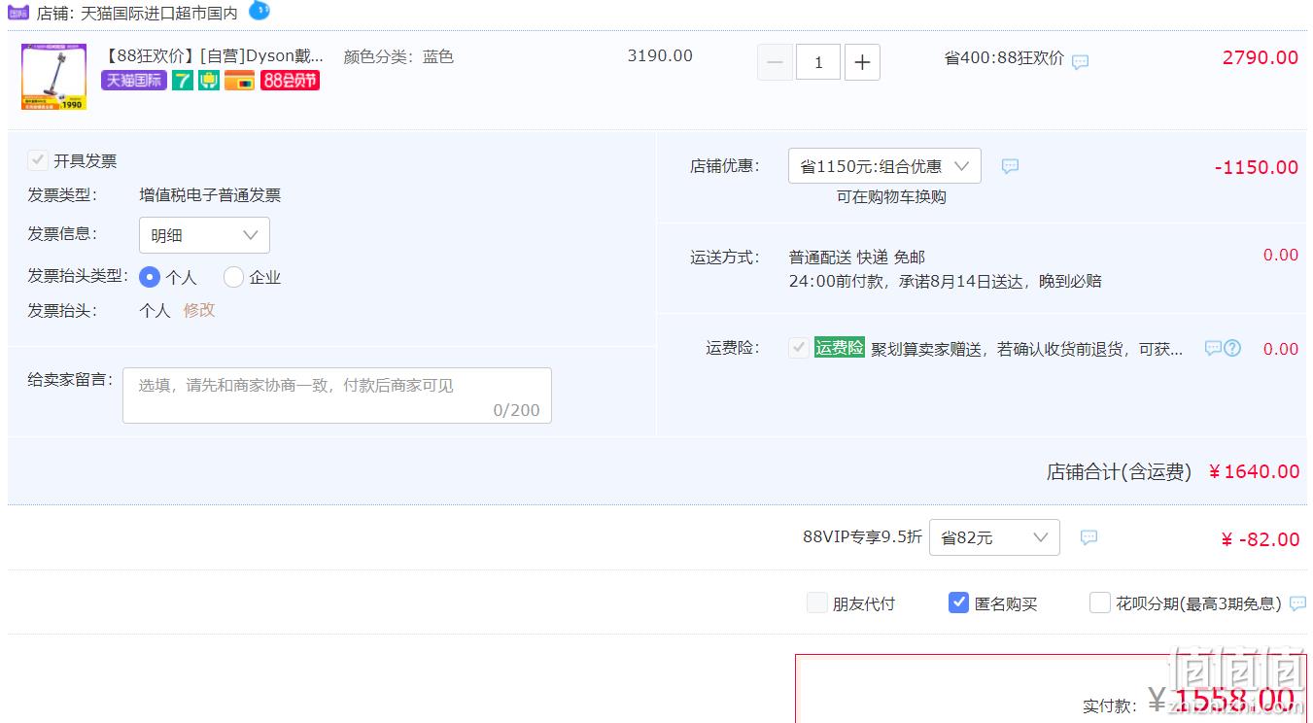Click 颜色分类: 蓝色 text
This screenshot has width=1313, height=723.
point(398,56)
